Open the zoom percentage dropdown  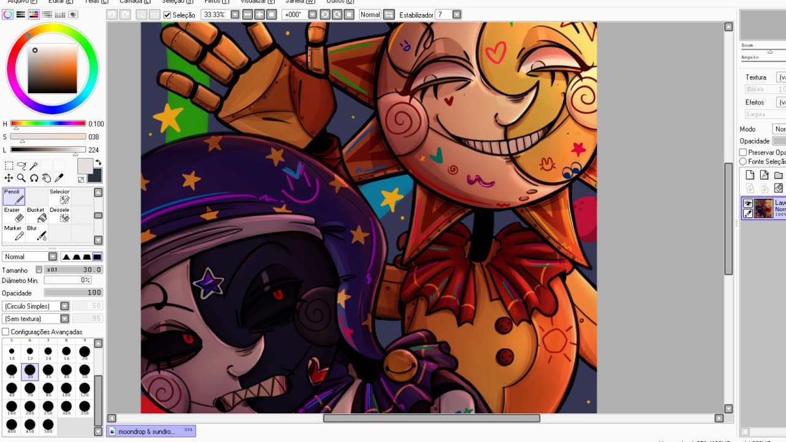pyautogui.click(x=235, y=15)
